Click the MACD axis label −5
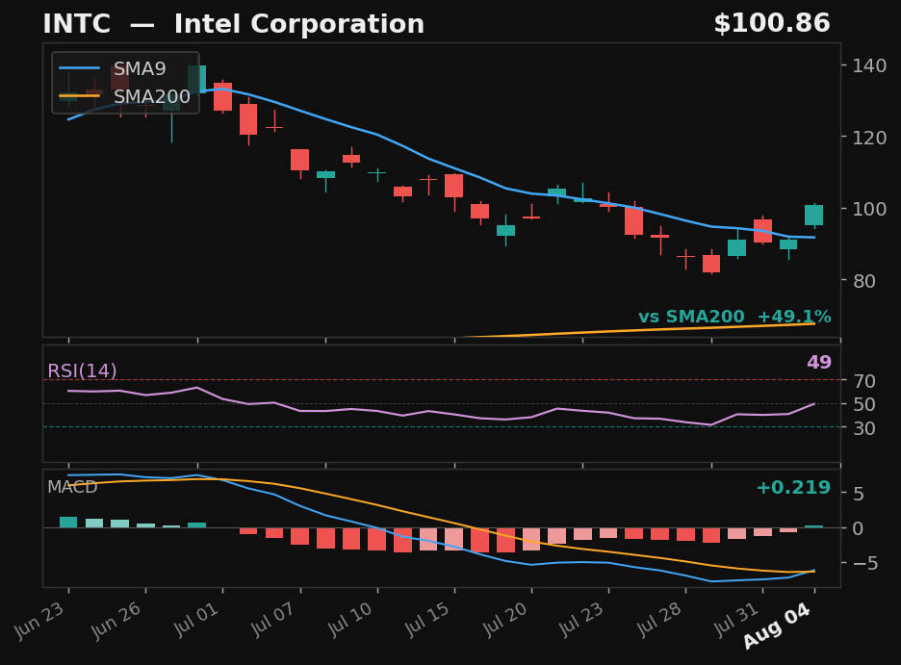The image size is (901, 665). pyautogui.click(x=865, y=563)
